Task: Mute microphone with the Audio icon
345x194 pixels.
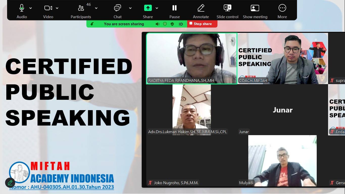Action: click(x=22, y=8)
